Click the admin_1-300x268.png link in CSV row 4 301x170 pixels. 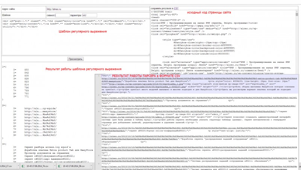pos(140,117)
